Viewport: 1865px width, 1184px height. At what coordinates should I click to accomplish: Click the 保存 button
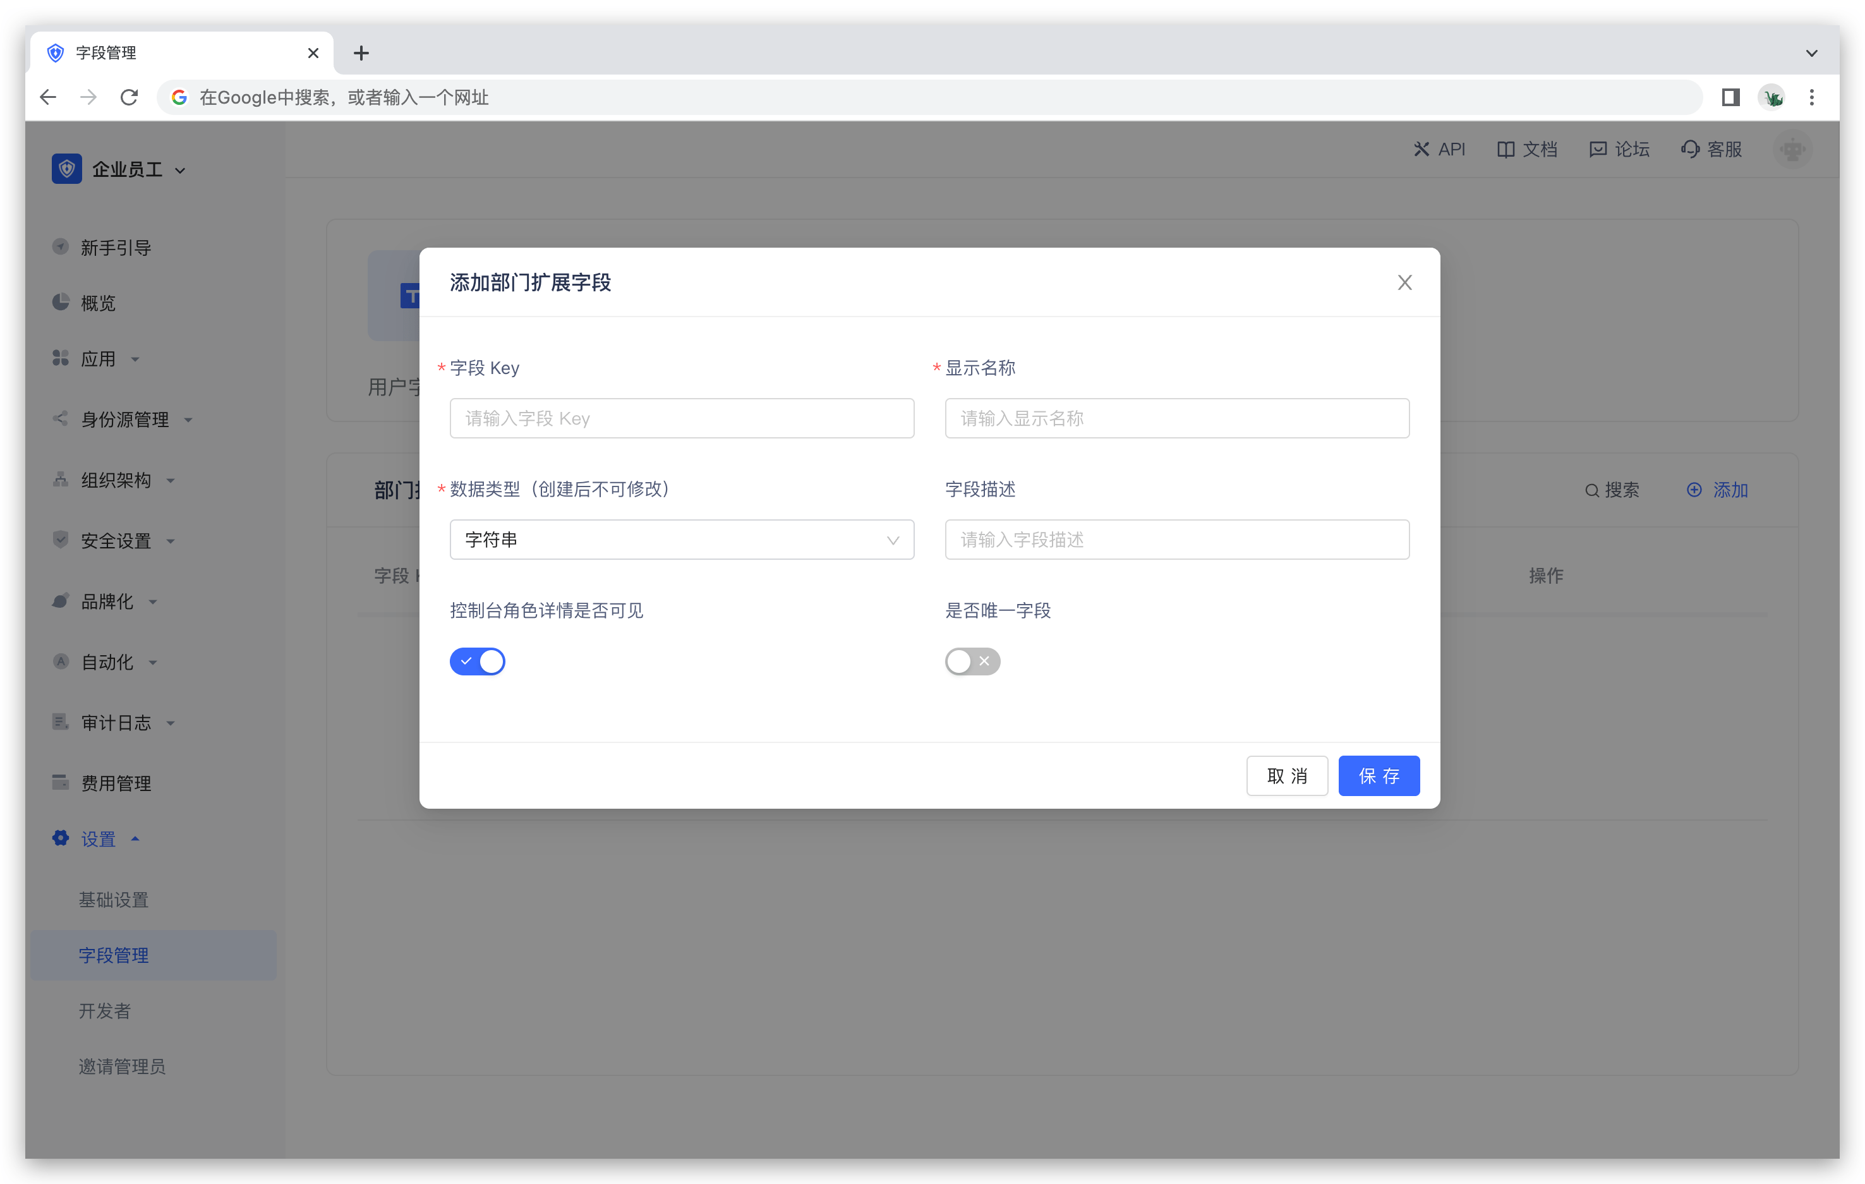[1378, 775]
